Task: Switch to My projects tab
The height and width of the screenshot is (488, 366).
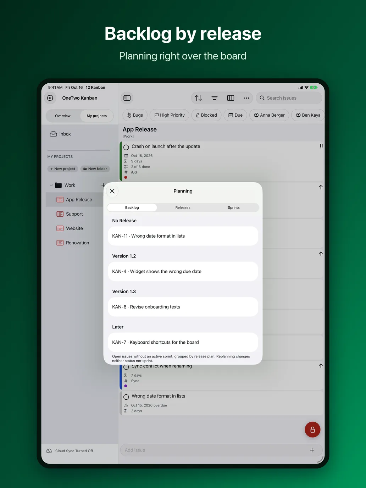Action: 96,116
